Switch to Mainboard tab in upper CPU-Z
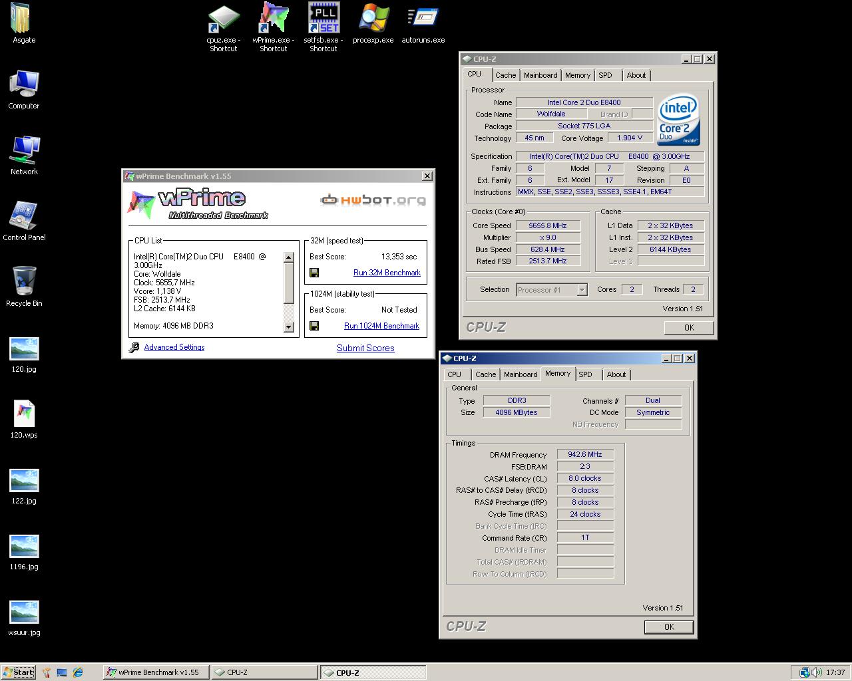 click(540, 75)
